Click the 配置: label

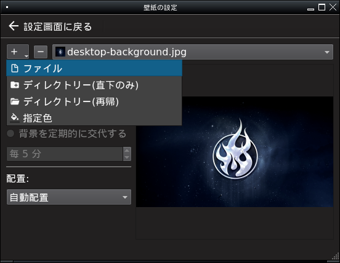pyautogui.click(x=18, y=179)
